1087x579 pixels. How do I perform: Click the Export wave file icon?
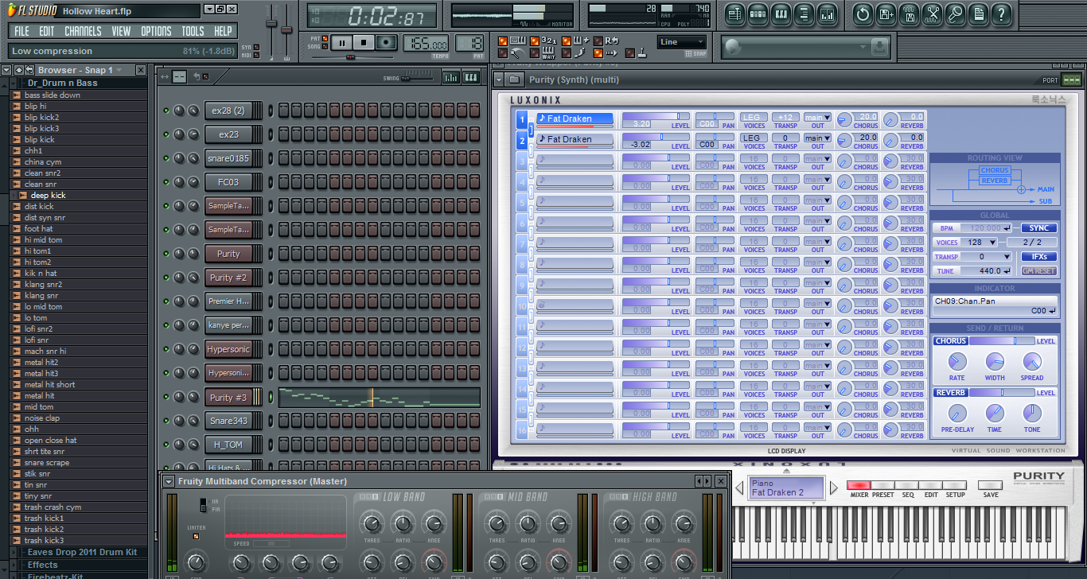(x=910, y=14)
